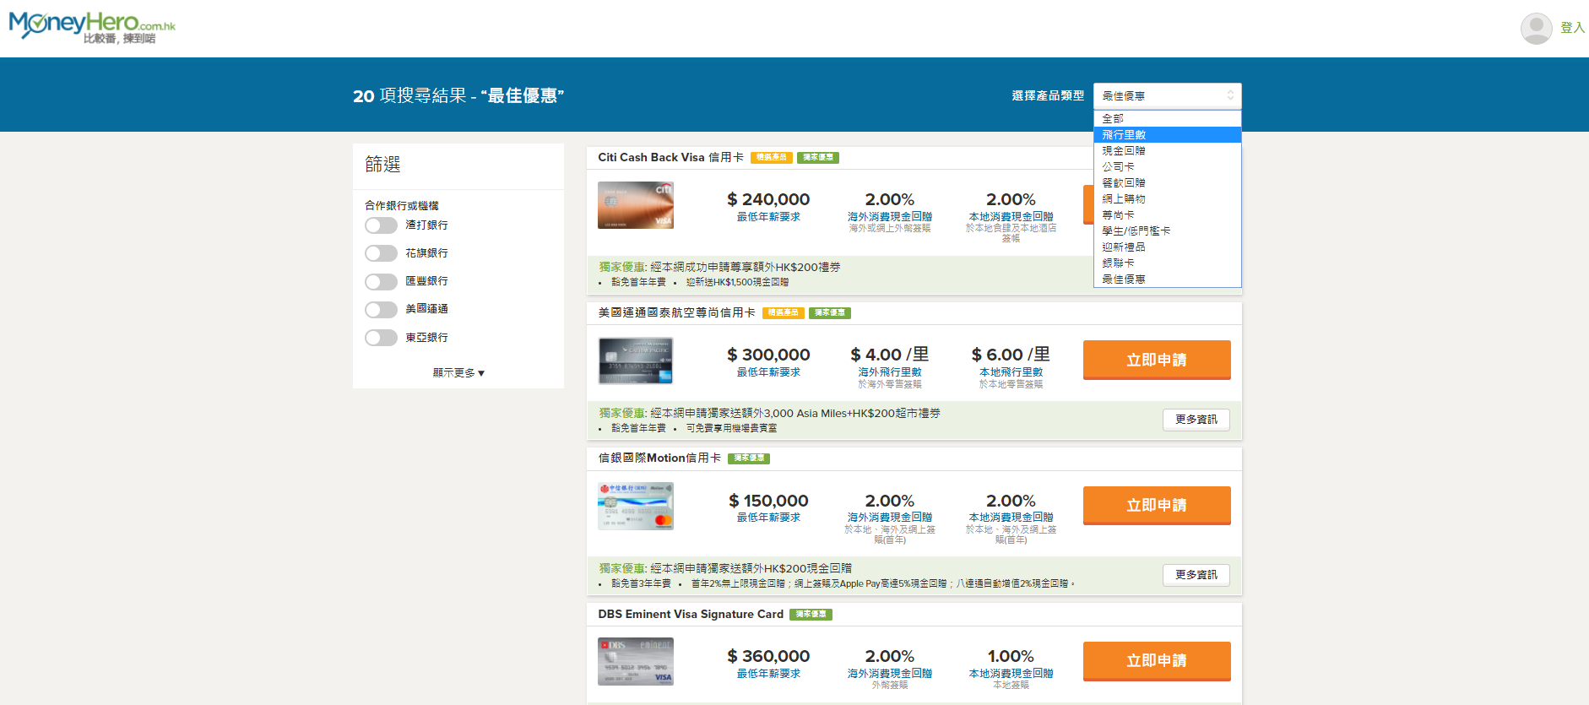The height and width of the screenshot is (705, 1589).
Task: Click the 合作銀行或機構 filter section label
Action: pos(402,206)
